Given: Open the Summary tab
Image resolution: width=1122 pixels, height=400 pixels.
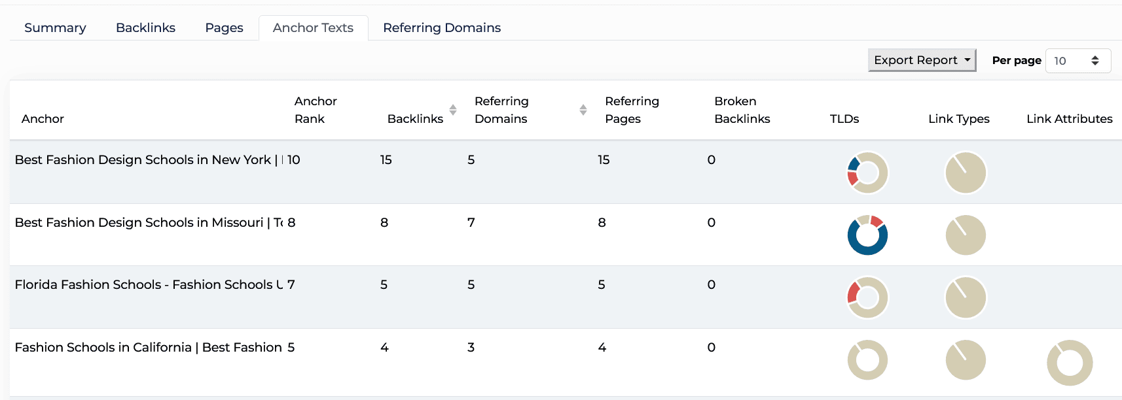Looking at the screenshot, I should pyautogui.click(x=55, y=27).
